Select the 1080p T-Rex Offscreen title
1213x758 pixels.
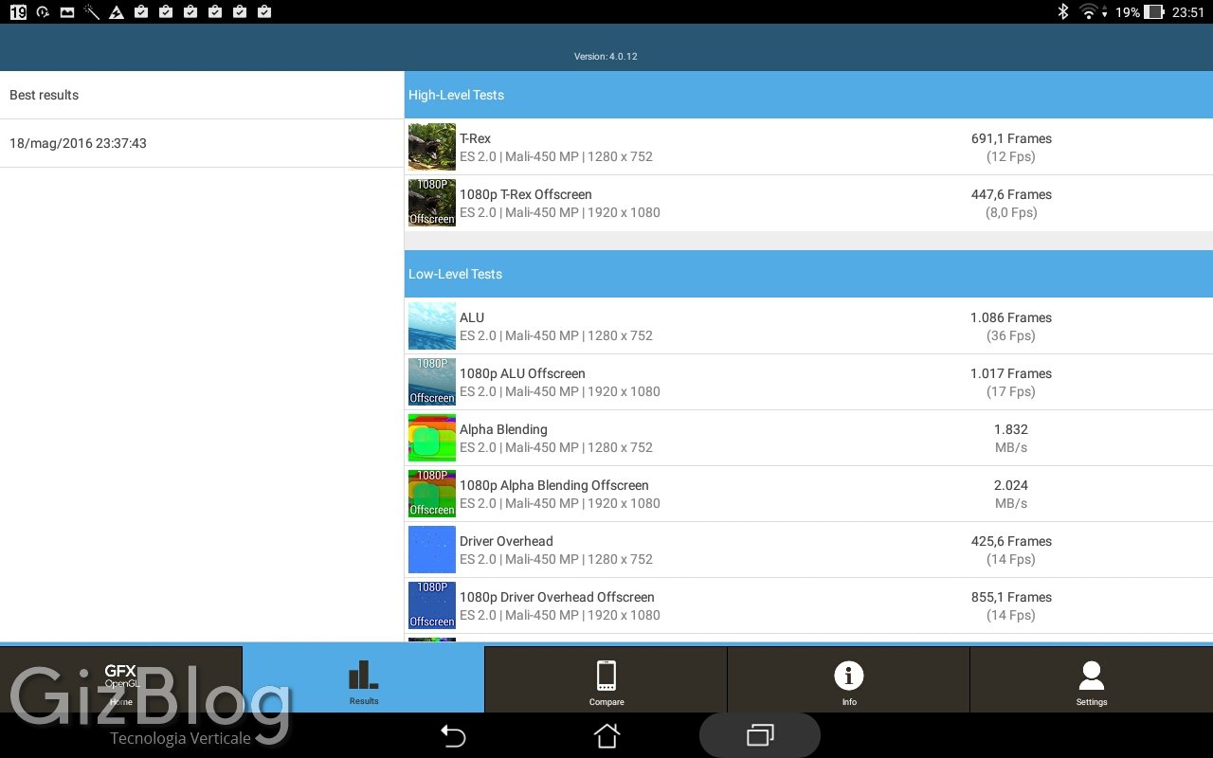(x=526, y=194)
